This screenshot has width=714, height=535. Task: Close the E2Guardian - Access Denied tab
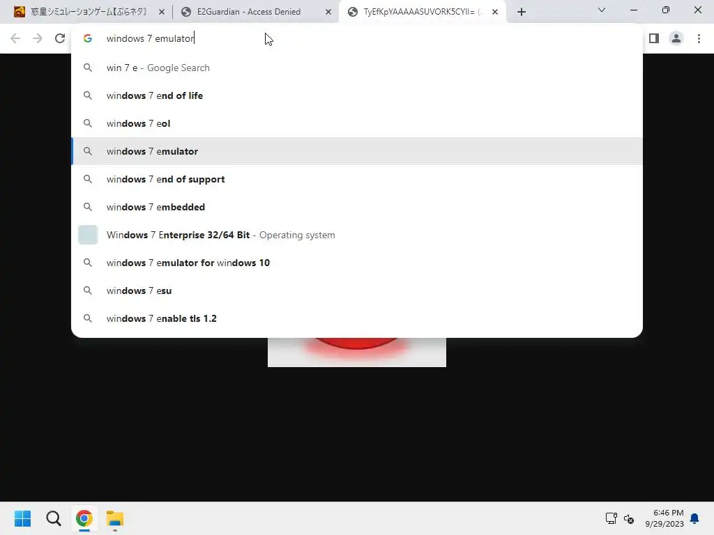click(328, 12)
